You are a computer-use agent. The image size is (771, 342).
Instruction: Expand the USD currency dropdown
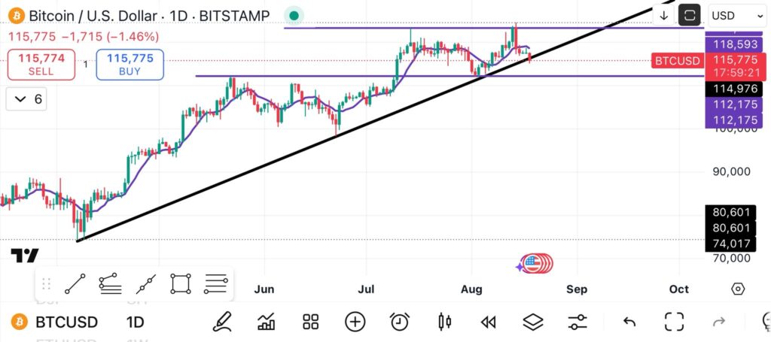[x=738, y=15]
